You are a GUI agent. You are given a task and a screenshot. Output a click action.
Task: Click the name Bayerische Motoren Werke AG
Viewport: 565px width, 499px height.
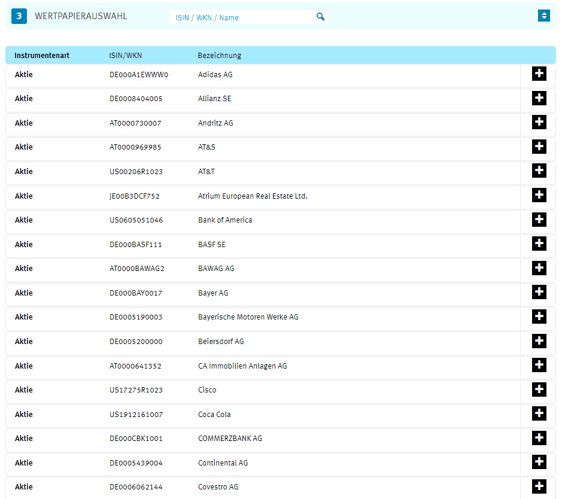(248, 317)
